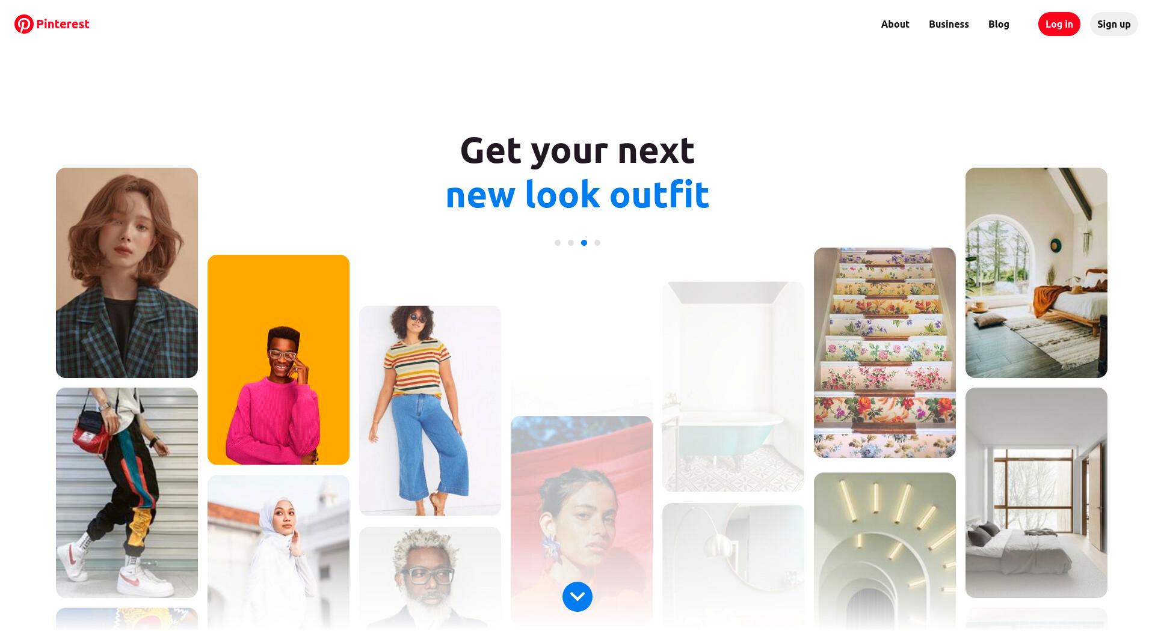The image size is (1155, 631).
Task: Select the fourth carousel dot
Action: pyautogui.click(x=597, y=243)
